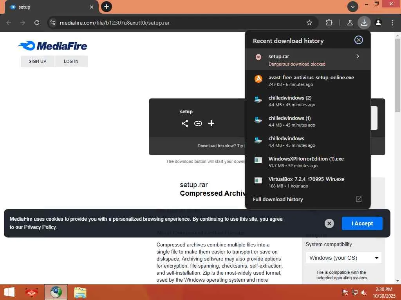
Task: Open network tray icon
Action: [355, 292]
